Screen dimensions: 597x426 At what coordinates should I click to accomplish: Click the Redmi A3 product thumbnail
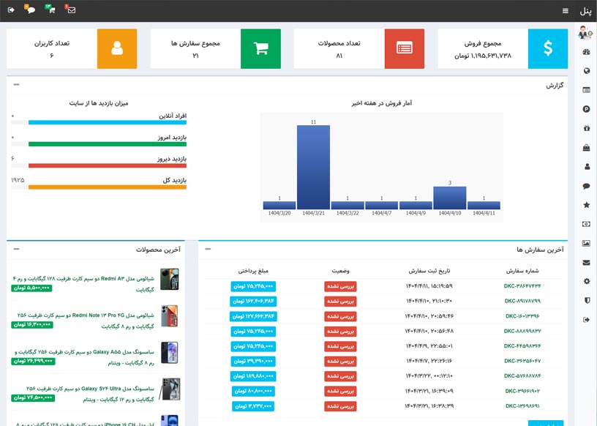coord(170,280)
